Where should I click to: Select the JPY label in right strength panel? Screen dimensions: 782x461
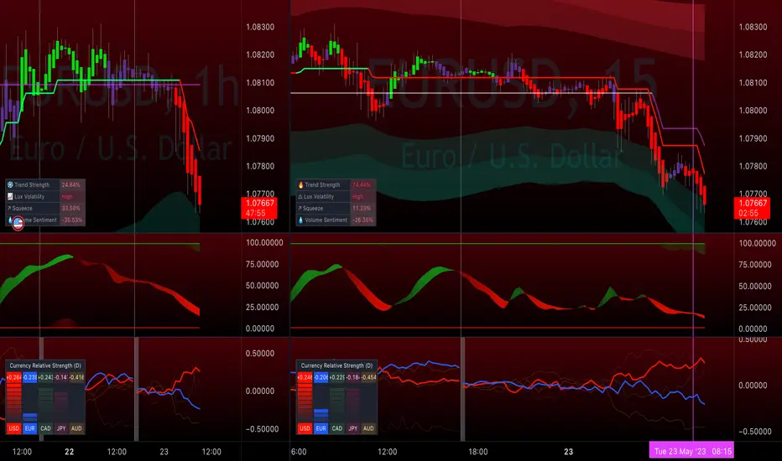(x=353, y=428)
